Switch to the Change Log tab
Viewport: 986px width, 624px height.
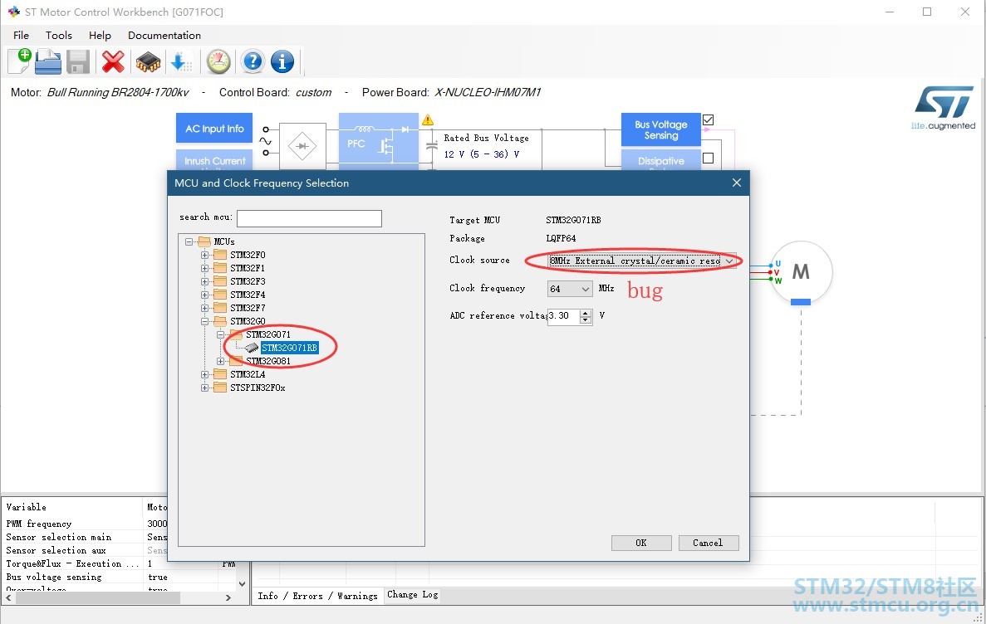tap(413, 594)
